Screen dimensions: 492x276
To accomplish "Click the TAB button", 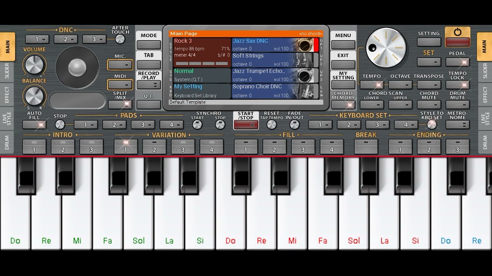I will (x=149, y=65).
